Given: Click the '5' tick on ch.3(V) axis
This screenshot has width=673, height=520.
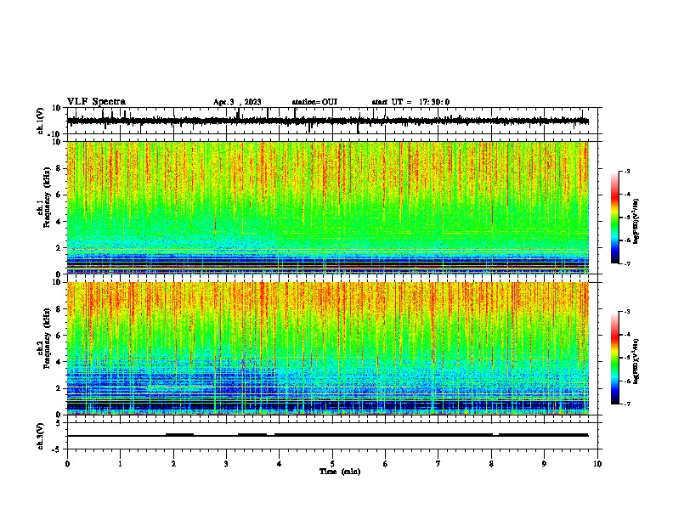Looking at the screenshot, I should click(59, 423).
